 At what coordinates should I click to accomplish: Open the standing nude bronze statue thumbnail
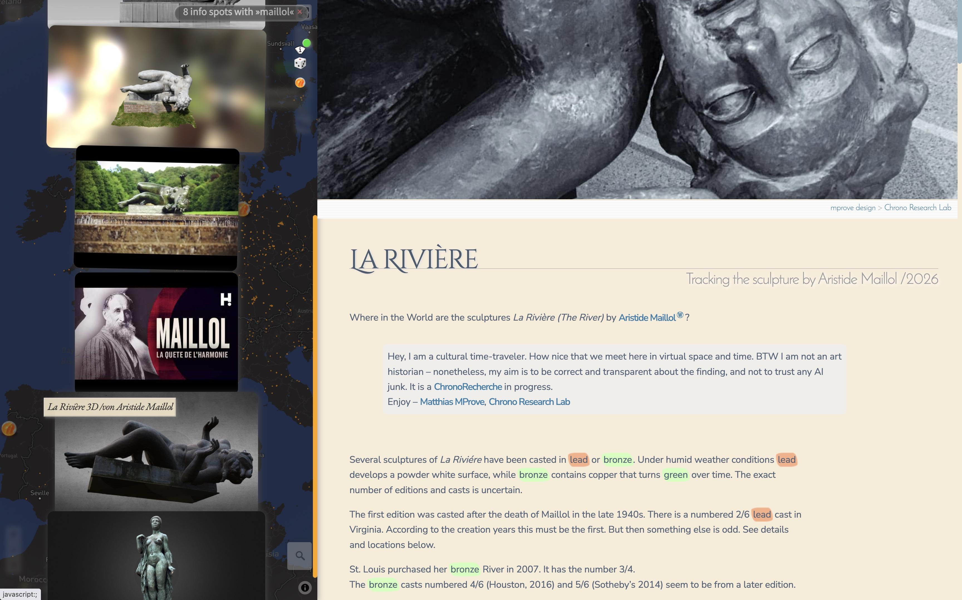[156, 555]
